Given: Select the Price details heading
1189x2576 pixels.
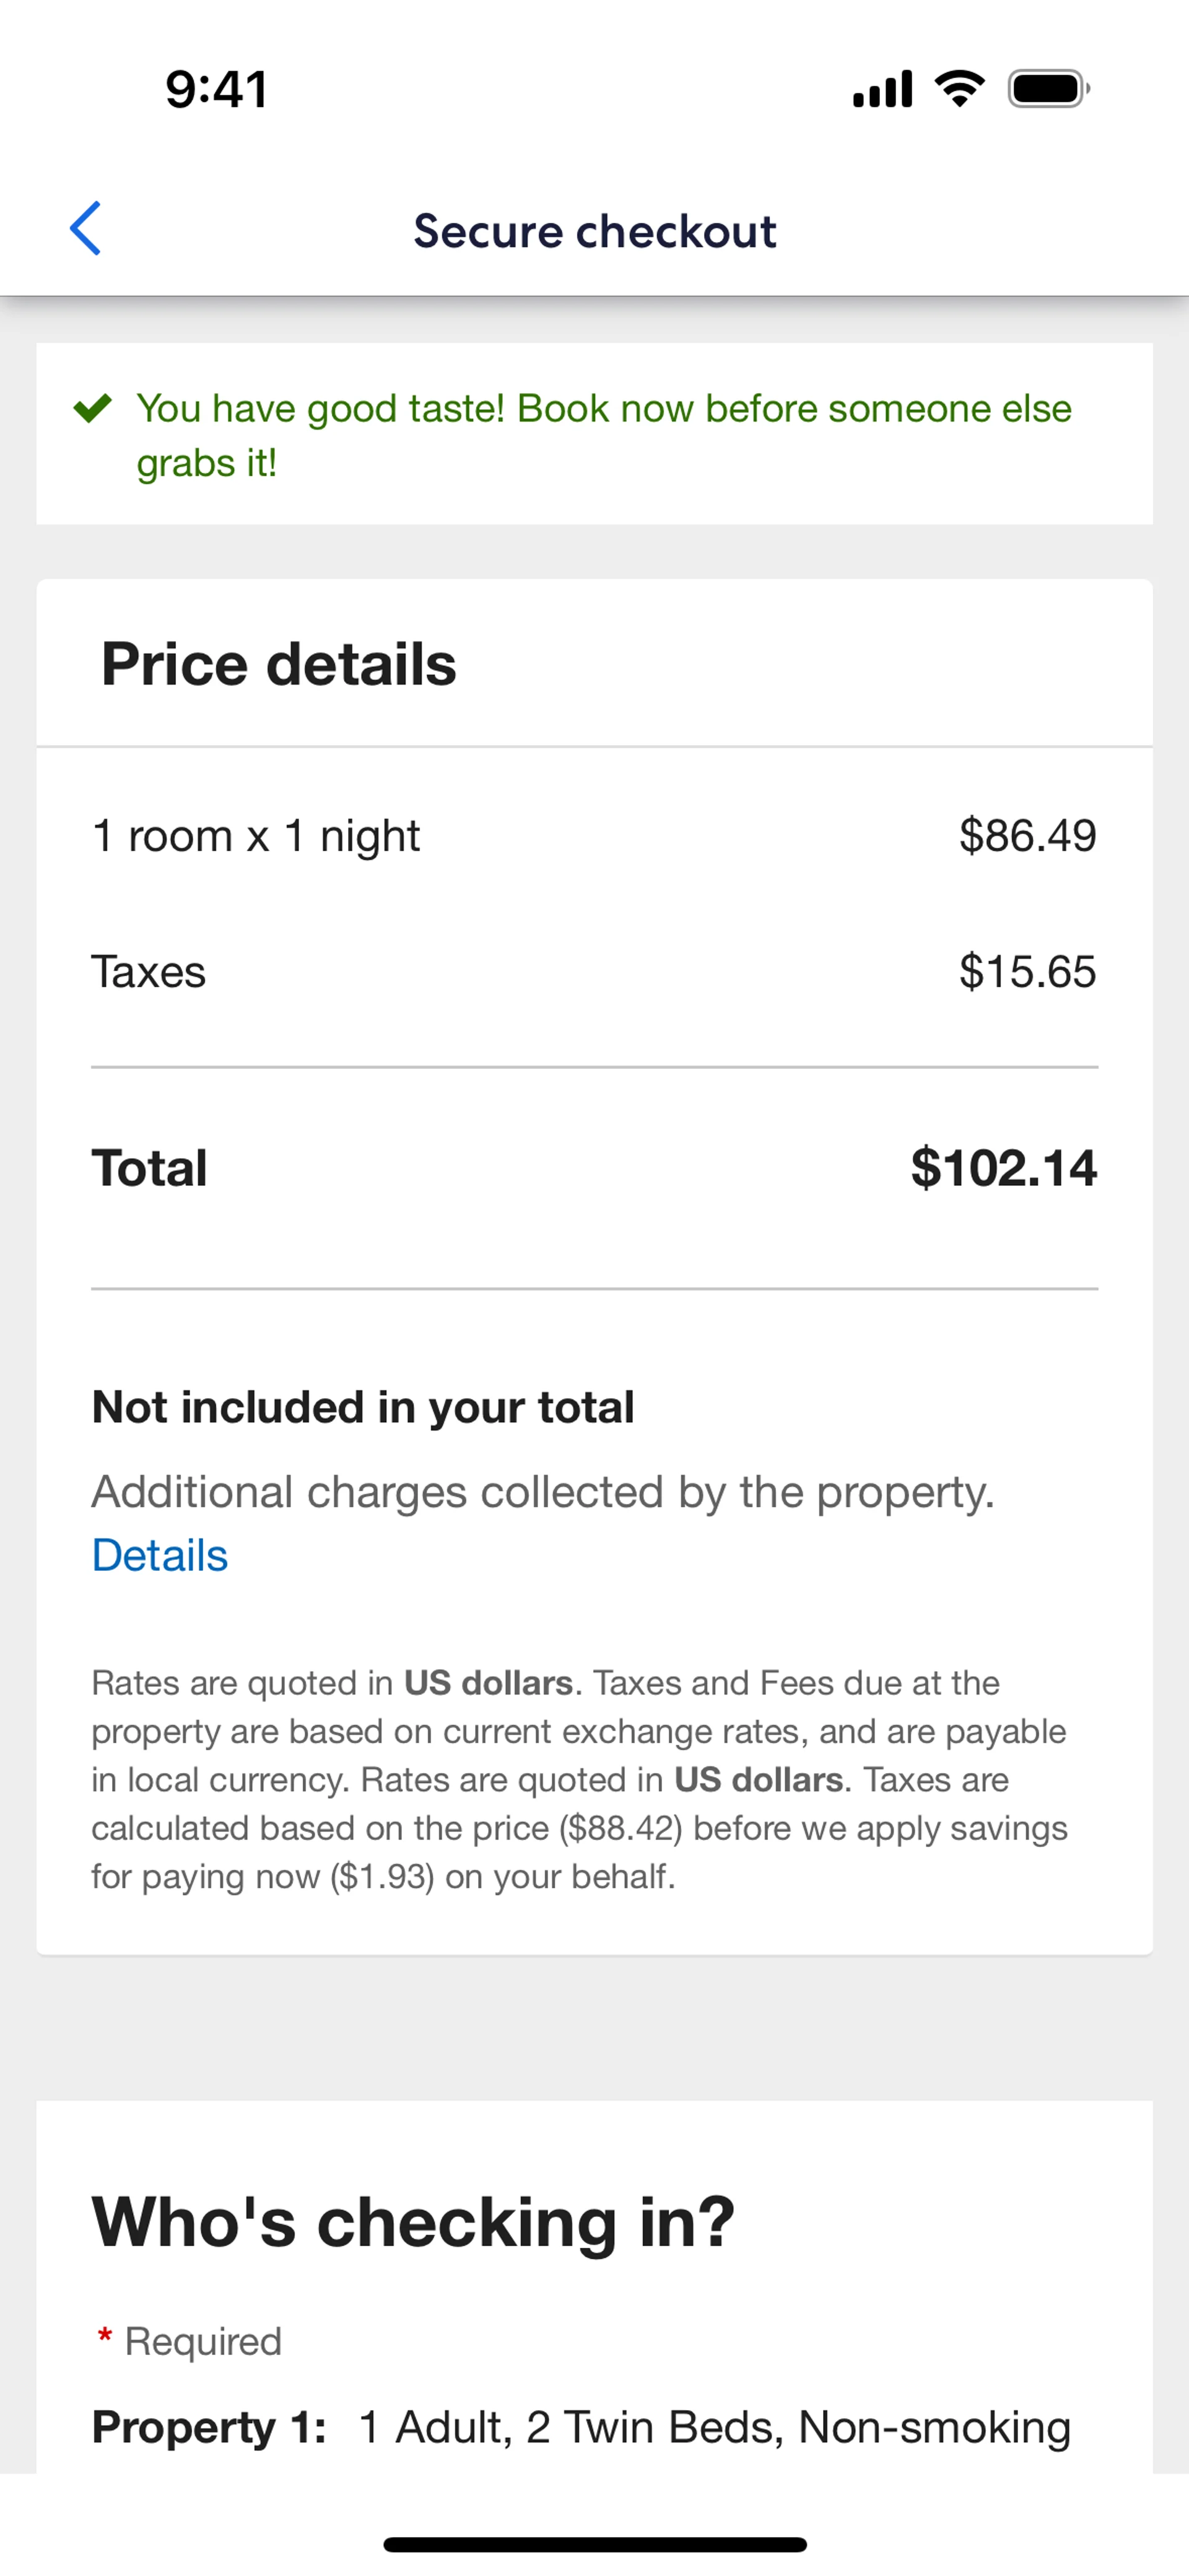Looking at the screenshot, I should pos(278,664).
